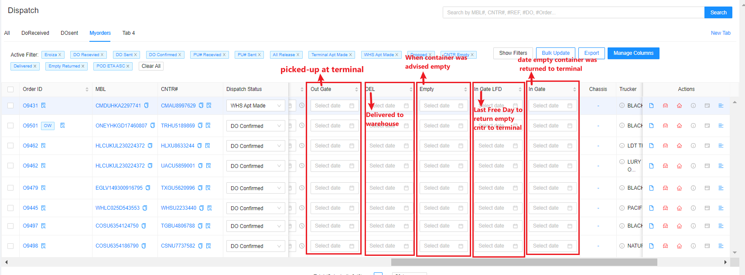Click red warehouse icon in O9479 row
Viewport: 745px width, 275px height.
pyautogui.click(x=679, y=188)
